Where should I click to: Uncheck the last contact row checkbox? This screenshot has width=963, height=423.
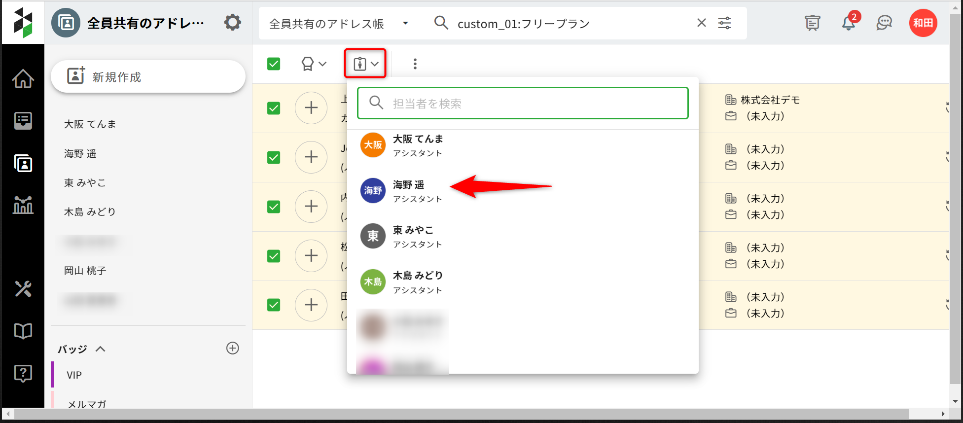pos(274,305)
